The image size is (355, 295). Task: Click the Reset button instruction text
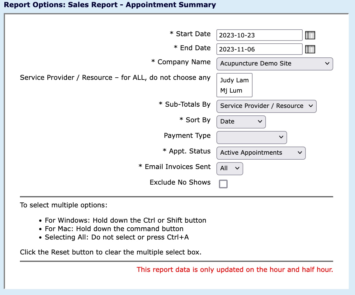(111, 252)
